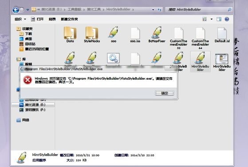Open Explorer help question mark icon
This screenshot has width=248, height=167.
click(x=227, y=19)
